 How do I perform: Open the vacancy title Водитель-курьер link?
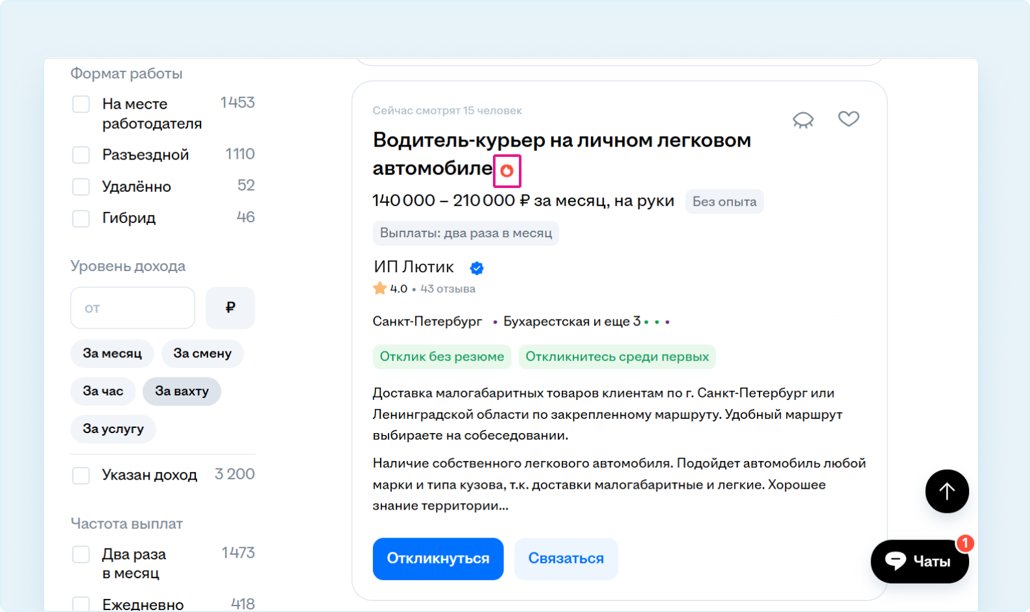561,141
